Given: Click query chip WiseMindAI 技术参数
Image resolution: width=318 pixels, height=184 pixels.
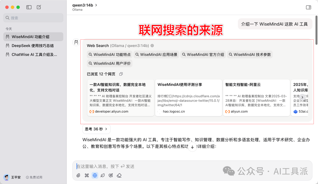Looking at the screenshot, I should tap(250, 55).
